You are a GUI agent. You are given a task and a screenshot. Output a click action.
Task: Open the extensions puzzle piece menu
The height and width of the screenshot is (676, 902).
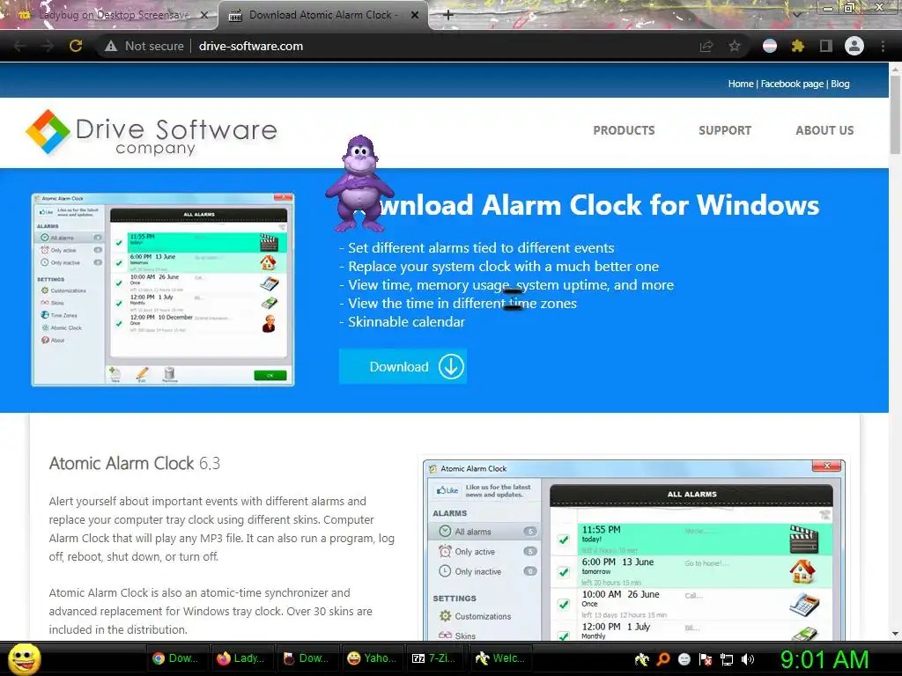797,46
